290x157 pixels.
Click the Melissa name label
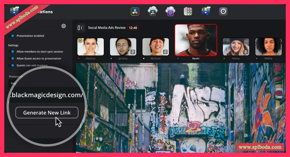point(91,58)
